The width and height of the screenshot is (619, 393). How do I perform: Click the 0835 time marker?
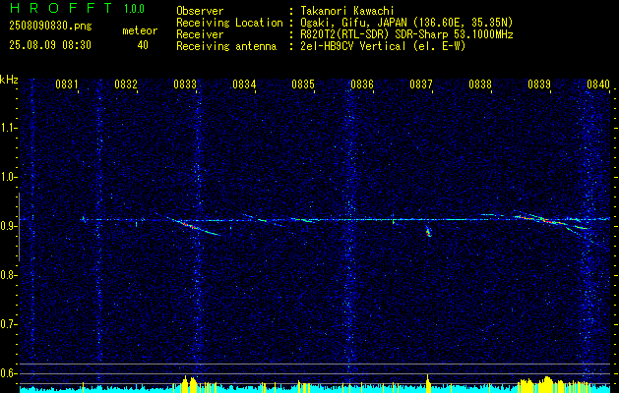click(x=303, y=84)
